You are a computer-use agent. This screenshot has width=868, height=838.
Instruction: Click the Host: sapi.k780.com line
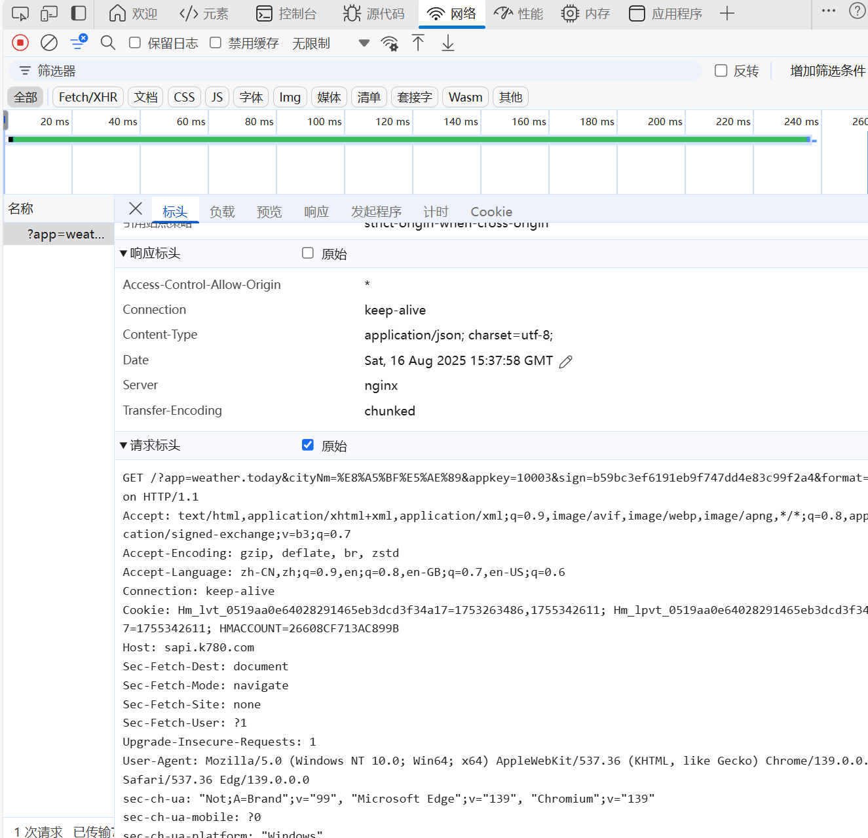click(188, 647)
